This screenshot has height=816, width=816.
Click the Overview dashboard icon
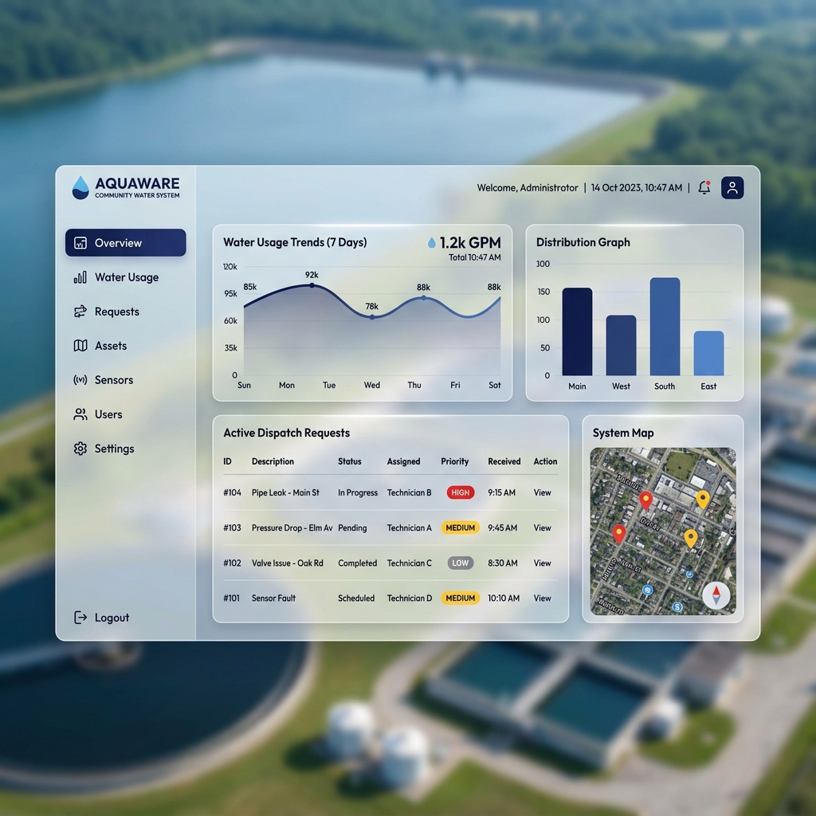tap(80, 243)
